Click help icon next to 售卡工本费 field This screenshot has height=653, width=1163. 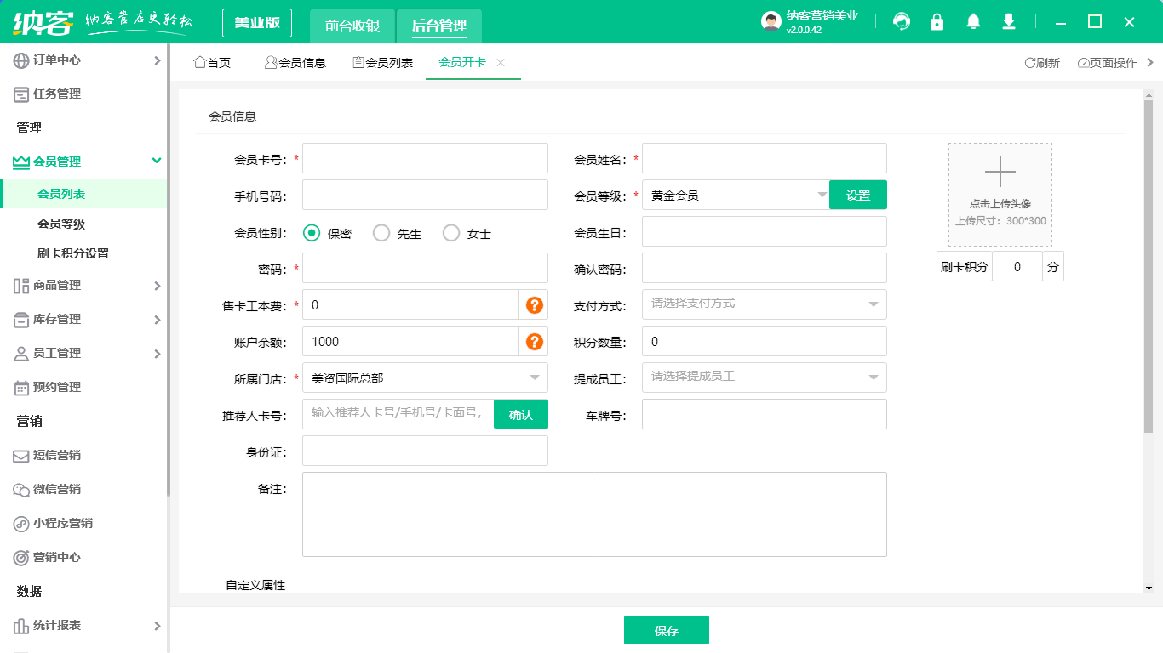(534, 305)
